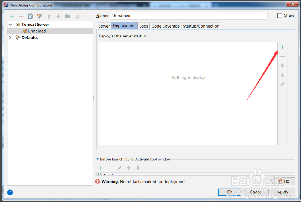
Task: Move deployment item down
Action: [282, 75]
